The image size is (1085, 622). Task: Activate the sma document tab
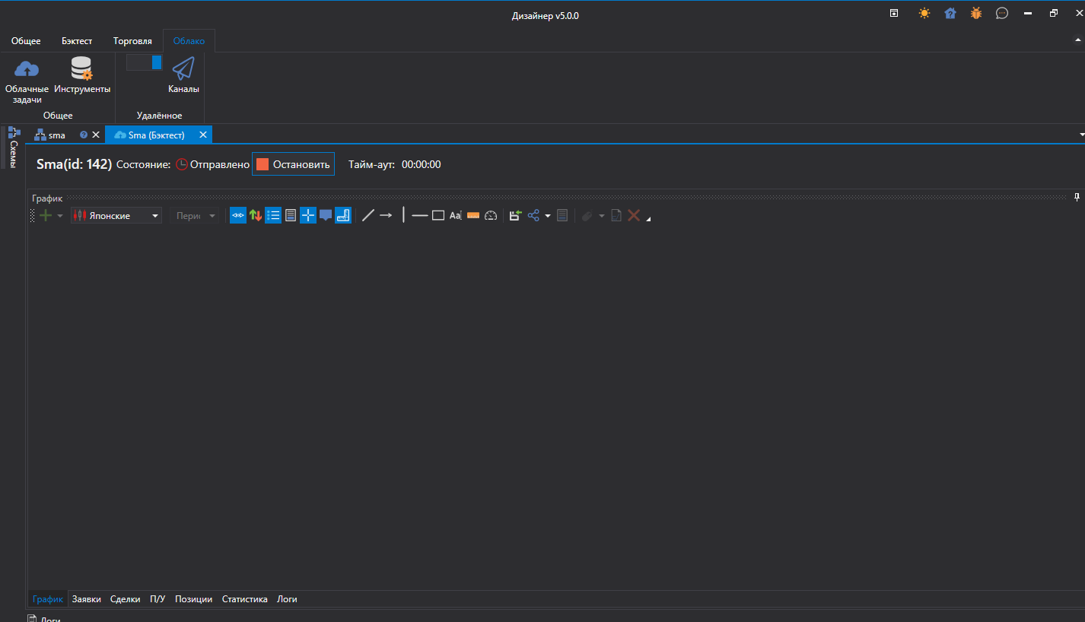click(x=57, y=135)
